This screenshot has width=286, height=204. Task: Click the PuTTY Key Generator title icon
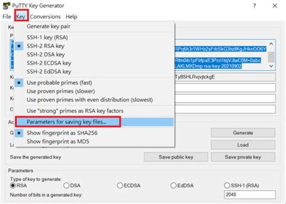tap(7, 6)
